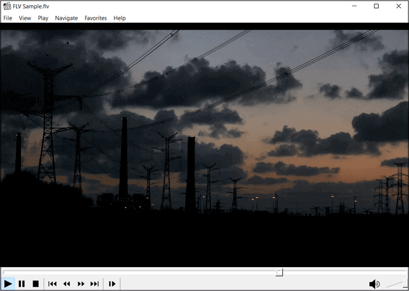Open the Play menu
Screen dimensions: 409x291
(x=43, y=18)
